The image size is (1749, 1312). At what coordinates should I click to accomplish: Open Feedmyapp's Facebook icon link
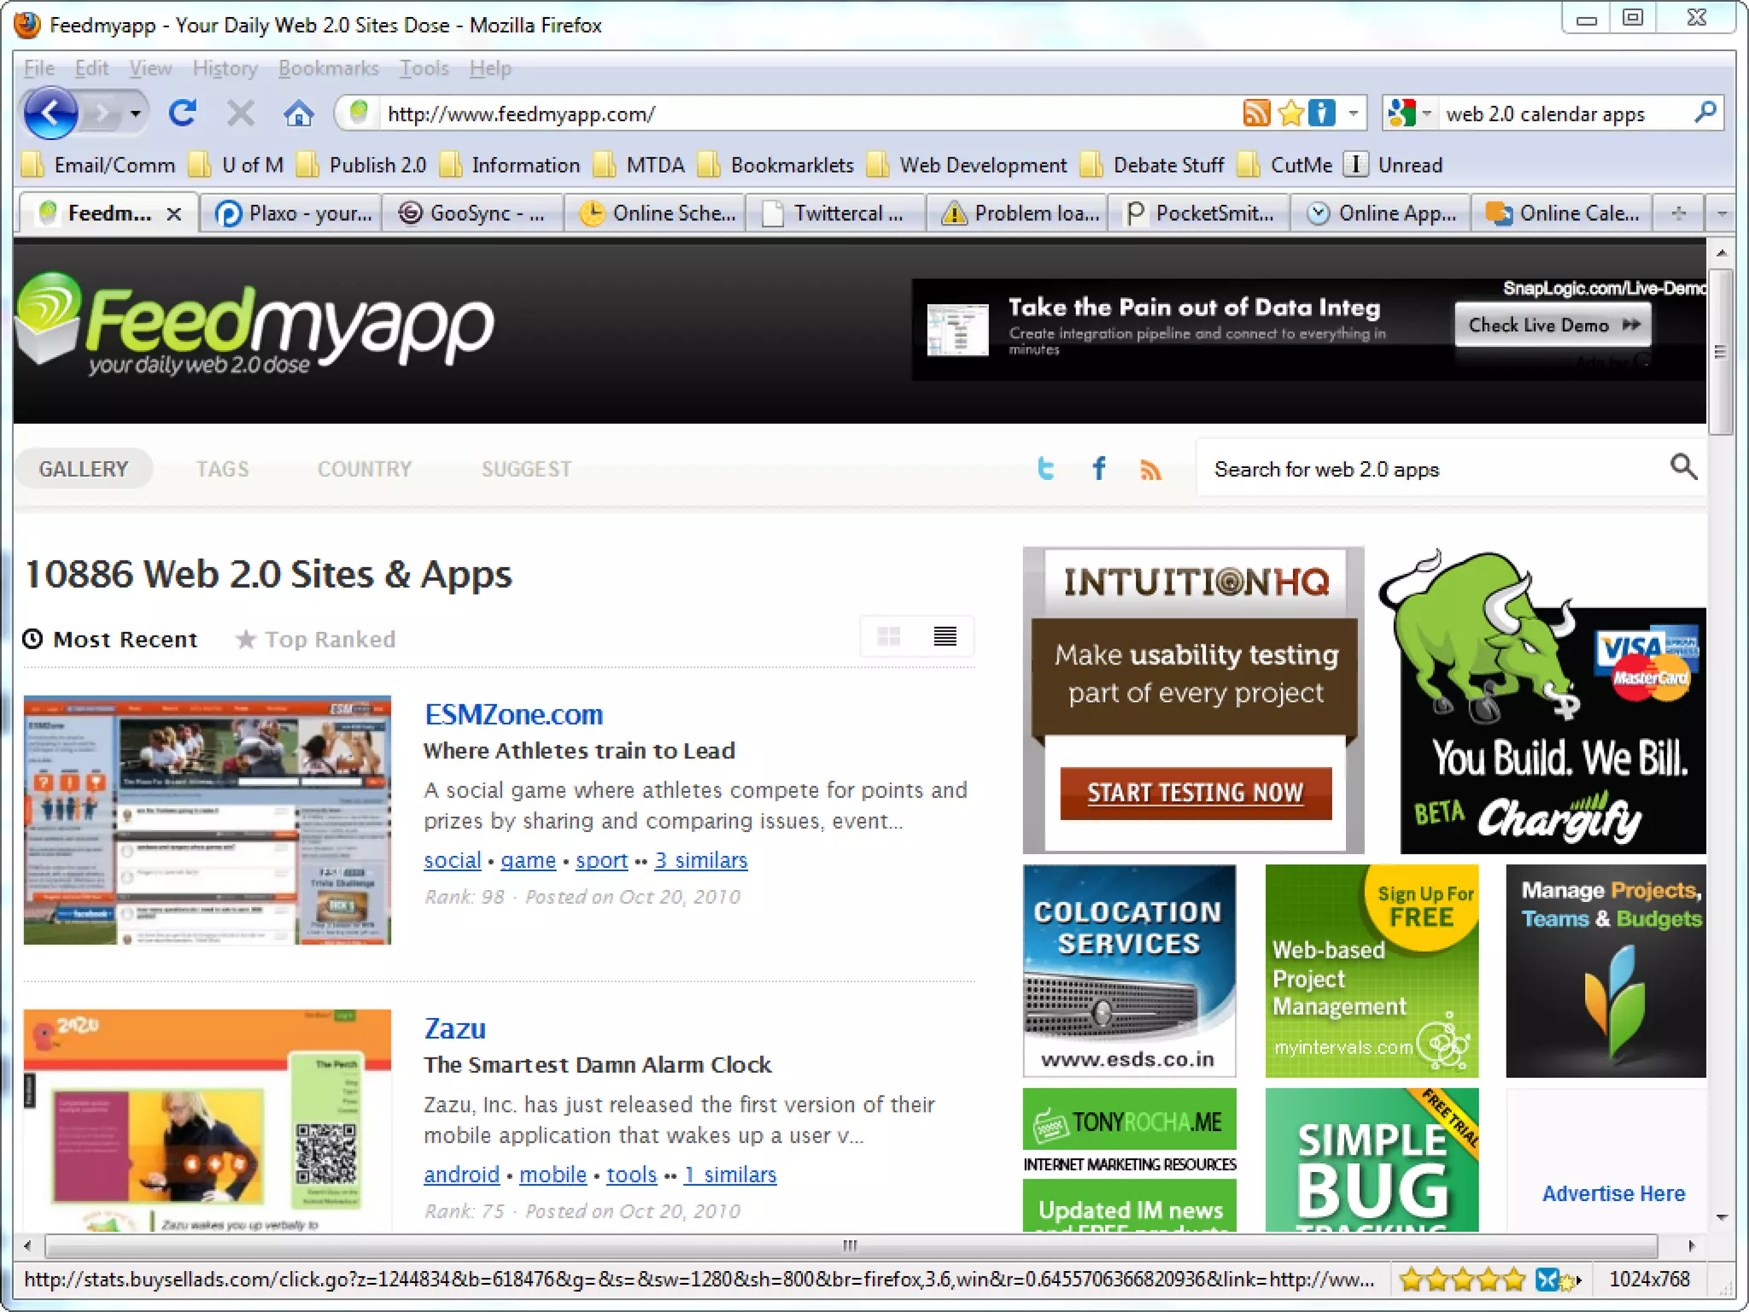(x=1099, y=468)
